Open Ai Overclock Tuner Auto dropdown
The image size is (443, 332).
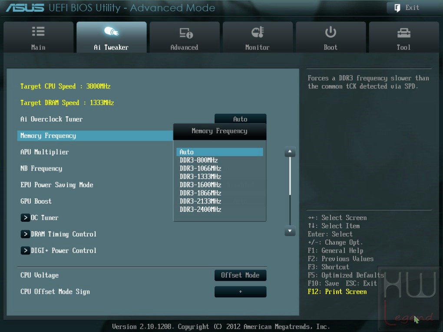coord(241,119)
